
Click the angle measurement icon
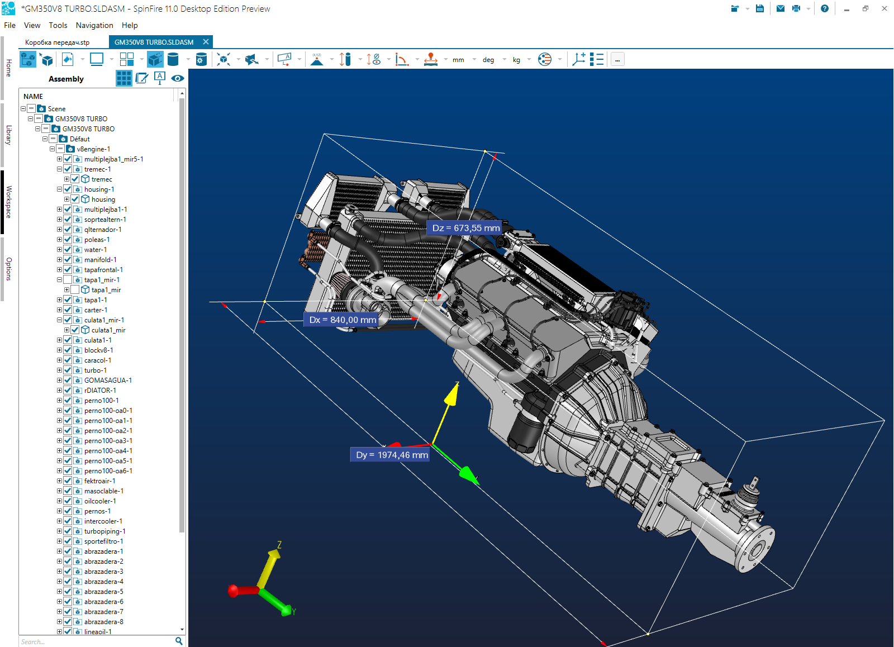pyautogui.click(x=402, y=59)
